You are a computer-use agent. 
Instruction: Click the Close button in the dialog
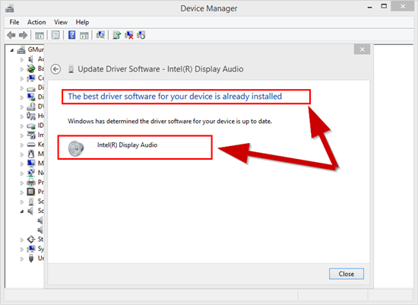pyautogui.click(x=347, y=274)
